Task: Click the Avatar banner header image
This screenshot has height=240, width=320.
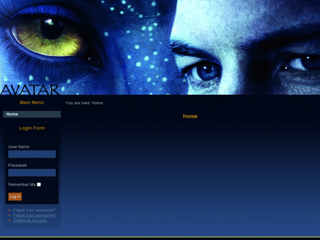Action: click(160, 47)
